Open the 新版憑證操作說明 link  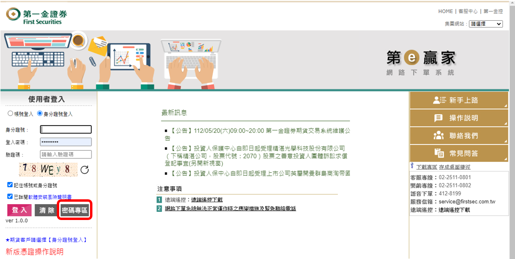click(x=34, y=252)
